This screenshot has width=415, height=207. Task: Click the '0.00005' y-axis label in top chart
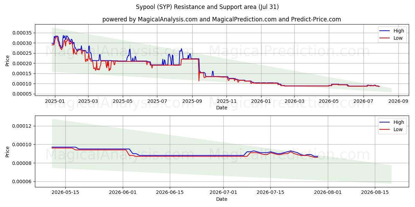[22, 94]
